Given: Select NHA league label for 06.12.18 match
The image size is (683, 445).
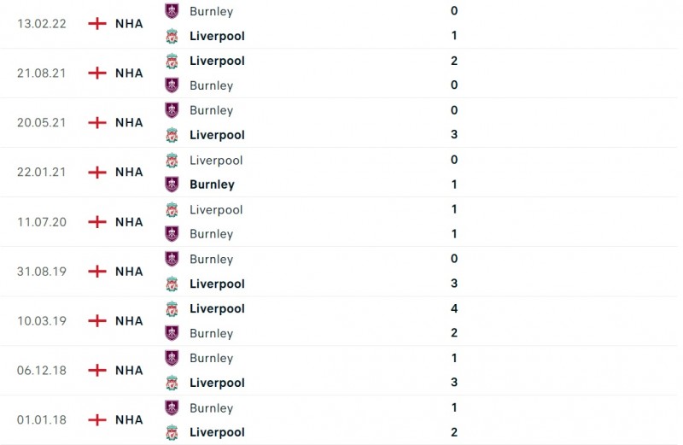Looking at the screenshot, I should [x=129, y=370].
